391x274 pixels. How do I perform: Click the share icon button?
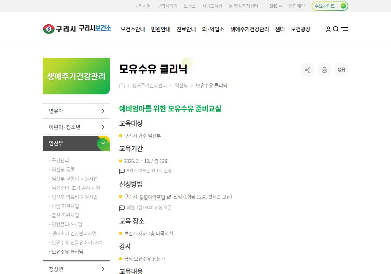click(x=308, y=70)
